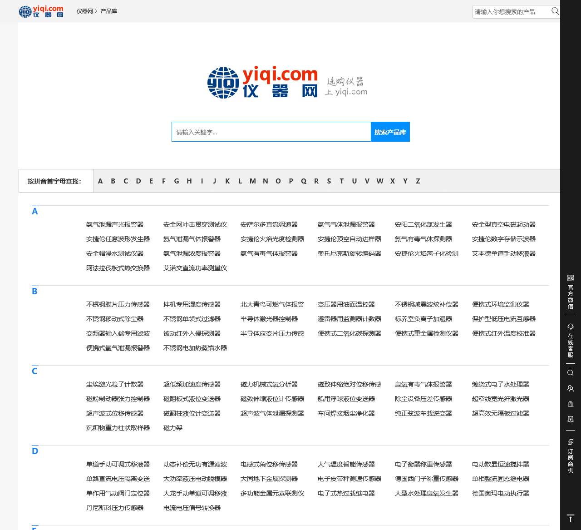Select letter K in the pinyin index
Viewport: 581px width, 530px height.
[227, 181]
